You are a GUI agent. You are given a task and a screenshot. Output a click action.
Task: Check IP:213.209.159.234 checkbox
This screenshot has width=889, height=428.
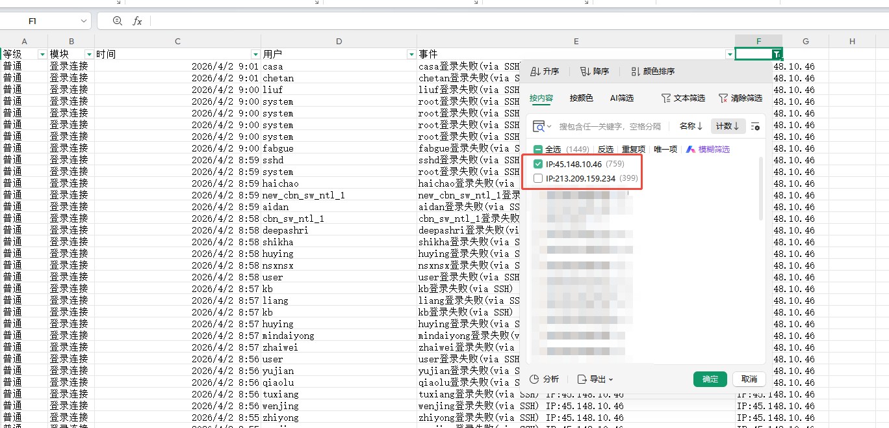pos(538,178)
